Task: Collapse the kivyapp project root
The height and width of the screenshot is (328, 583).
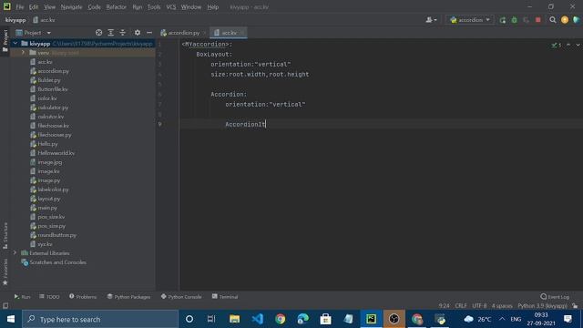Action: 15,44
